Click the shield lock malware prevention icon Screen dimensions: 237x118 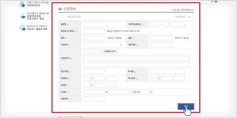(x=22, y=28)
